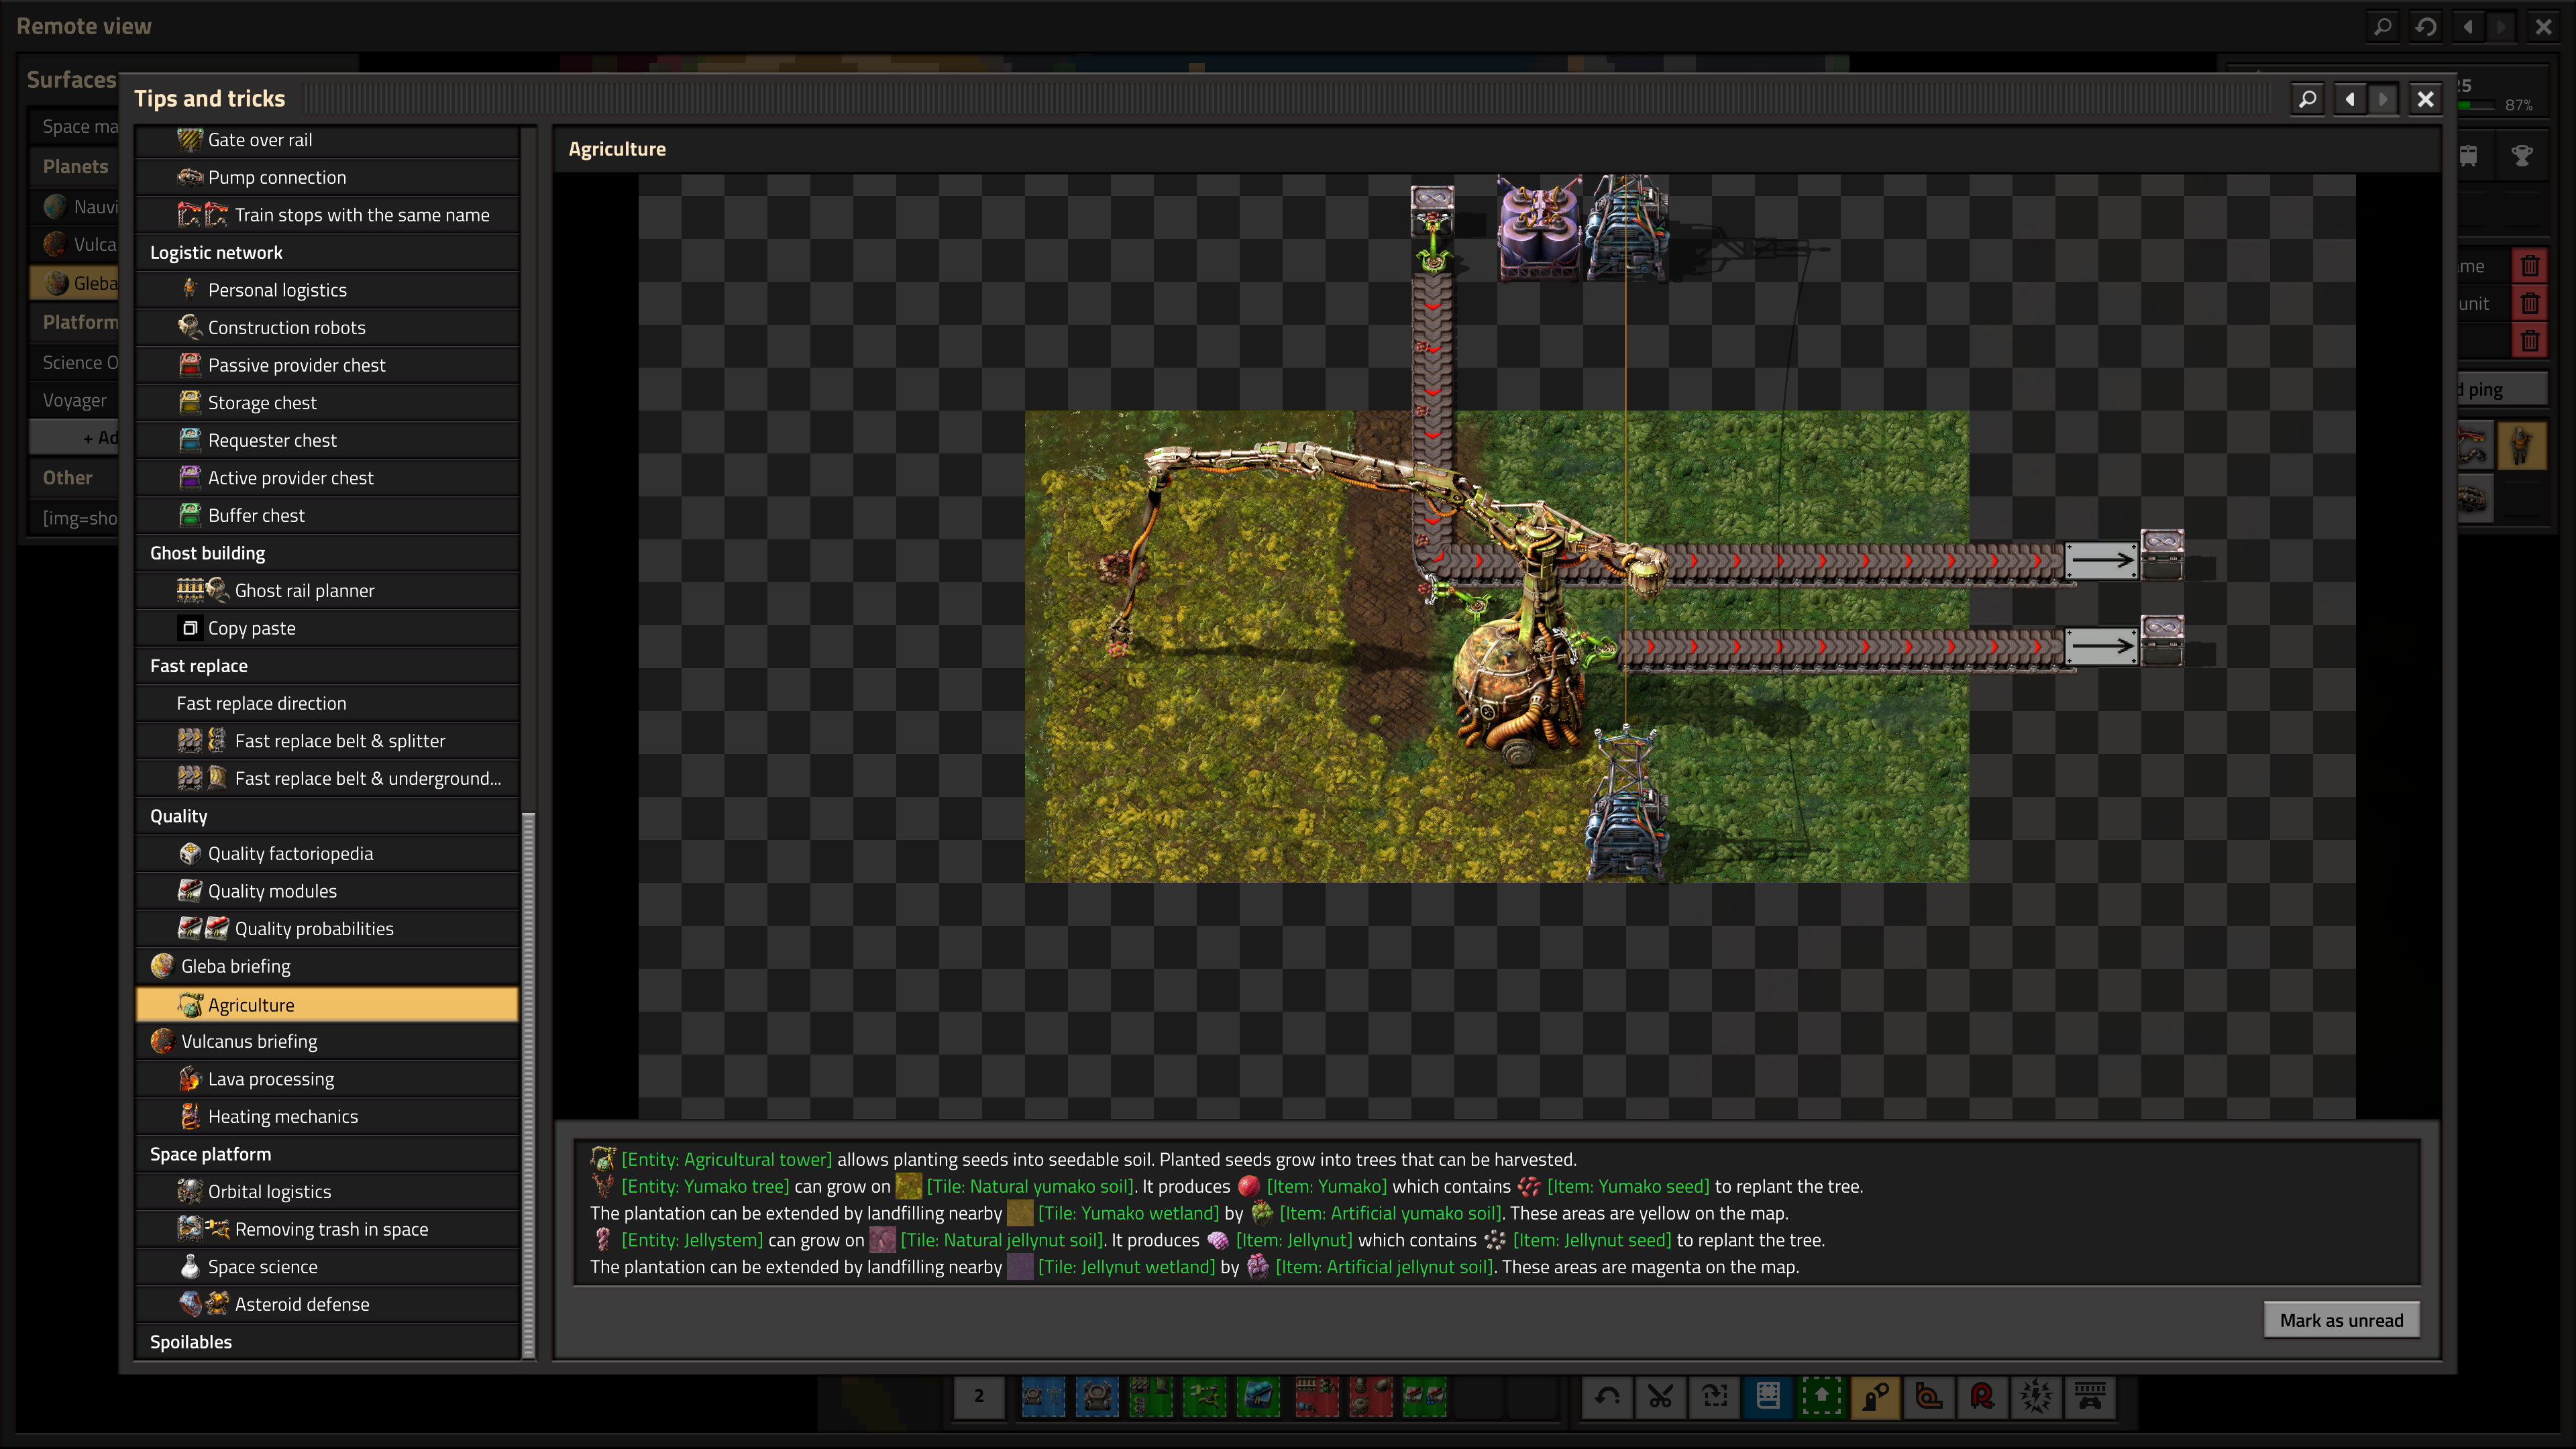Open the Quality modules tip
The width and height of the screenshot is (2576, 1449).
(327, 891)
